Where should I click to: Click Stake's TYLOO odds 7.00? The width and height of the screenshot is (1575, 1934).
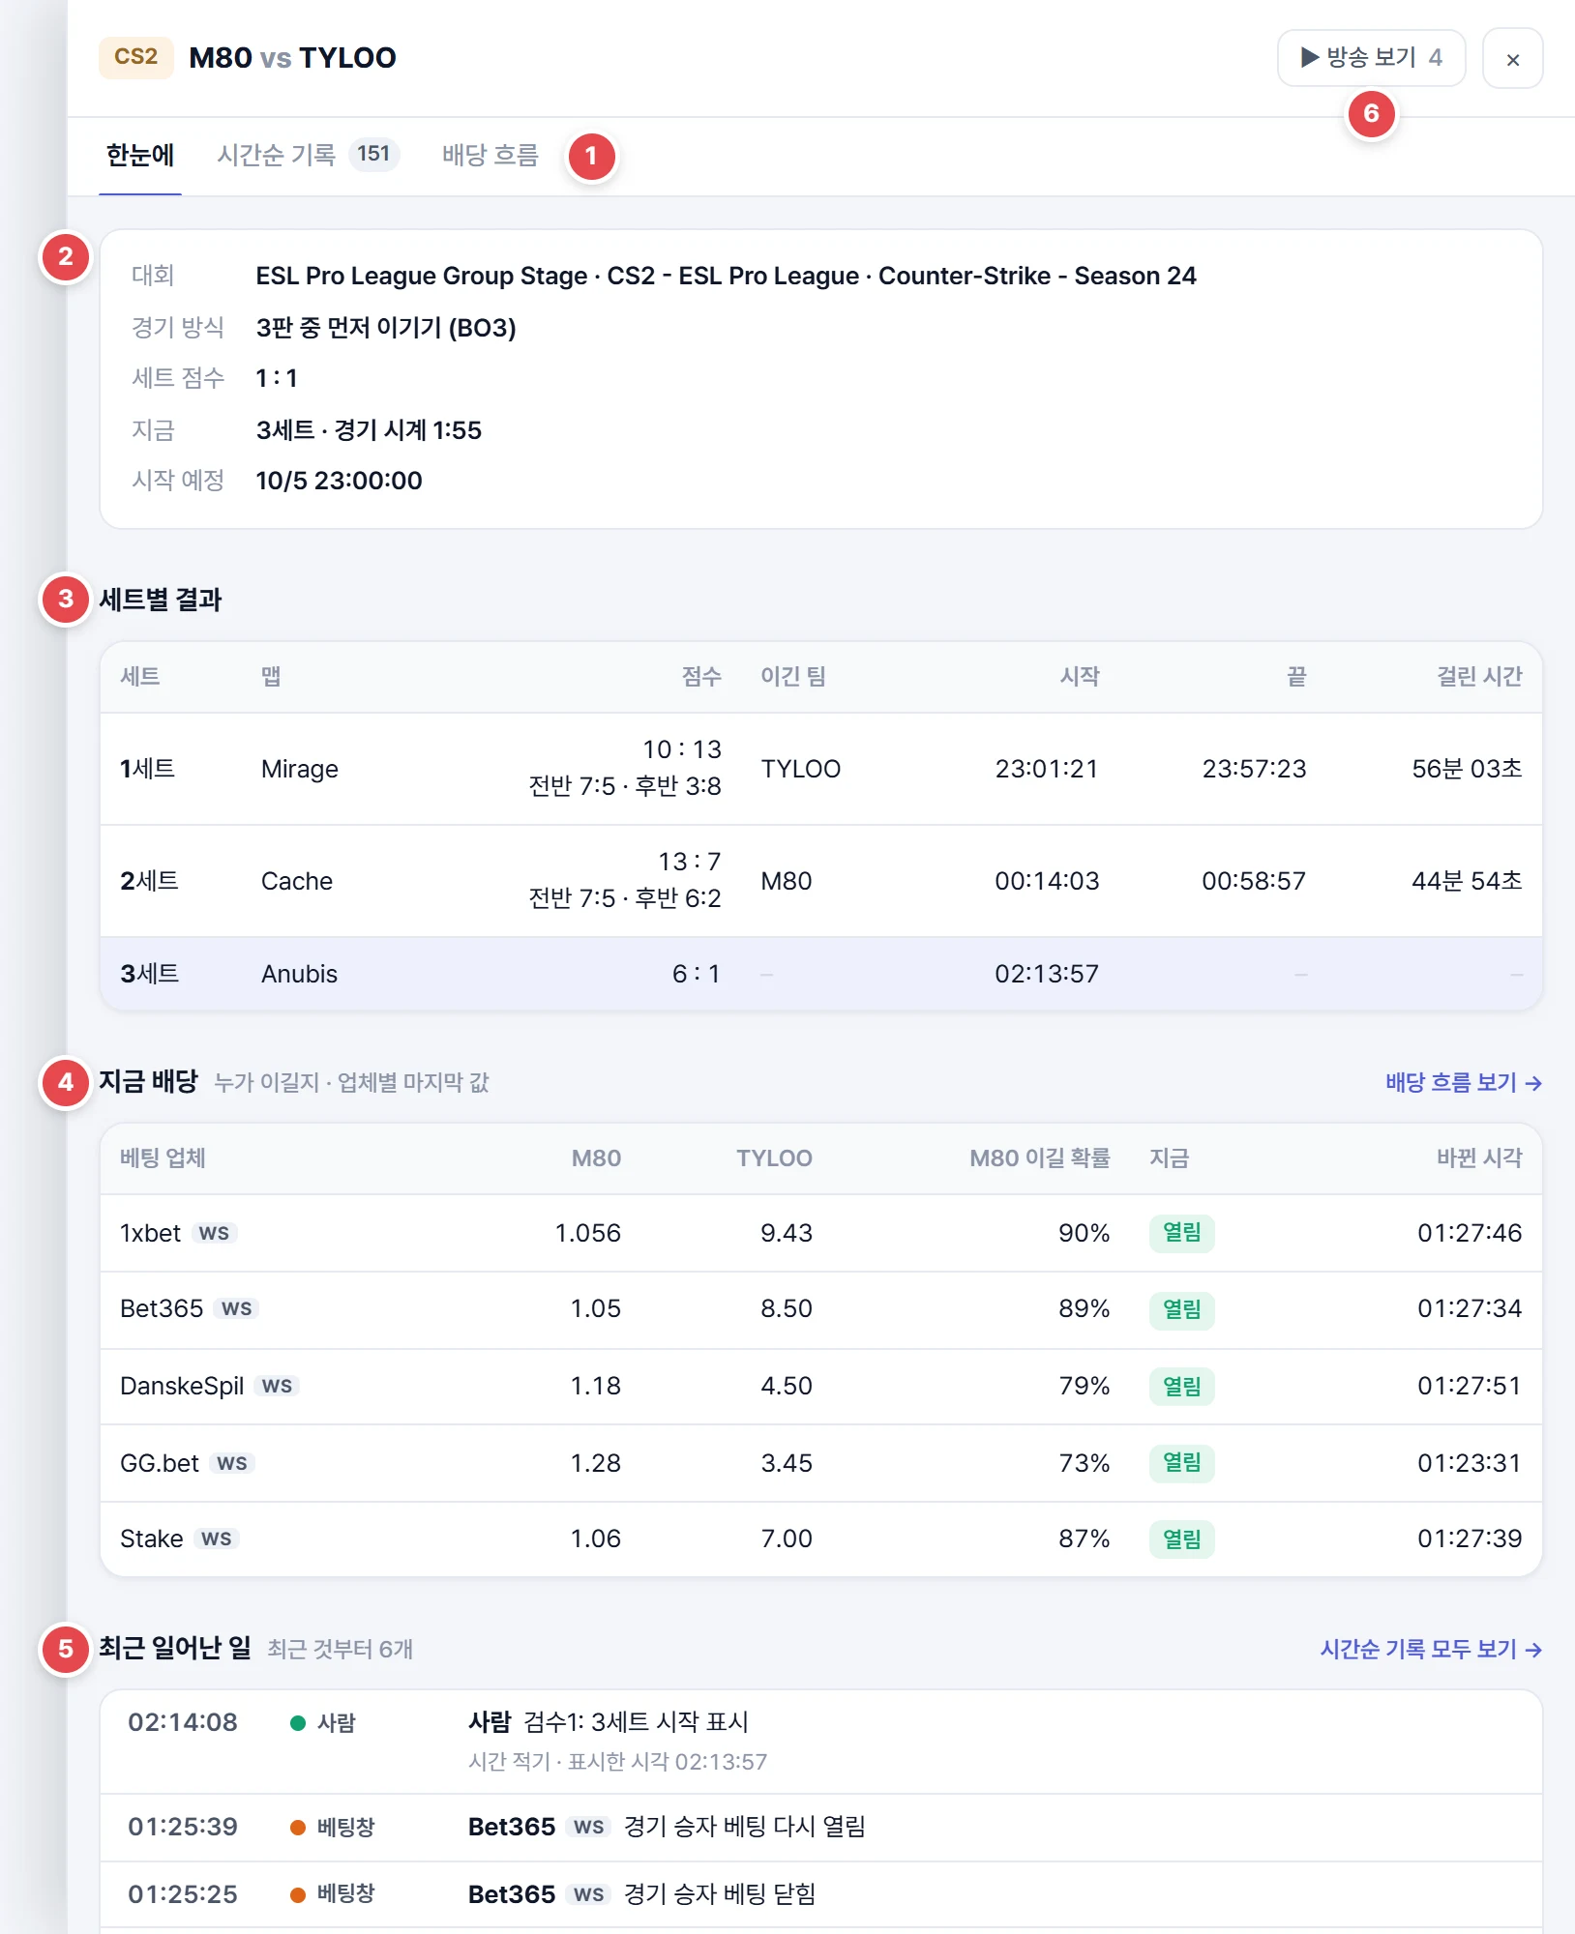pyautogui.click(x=786, y=1539)
